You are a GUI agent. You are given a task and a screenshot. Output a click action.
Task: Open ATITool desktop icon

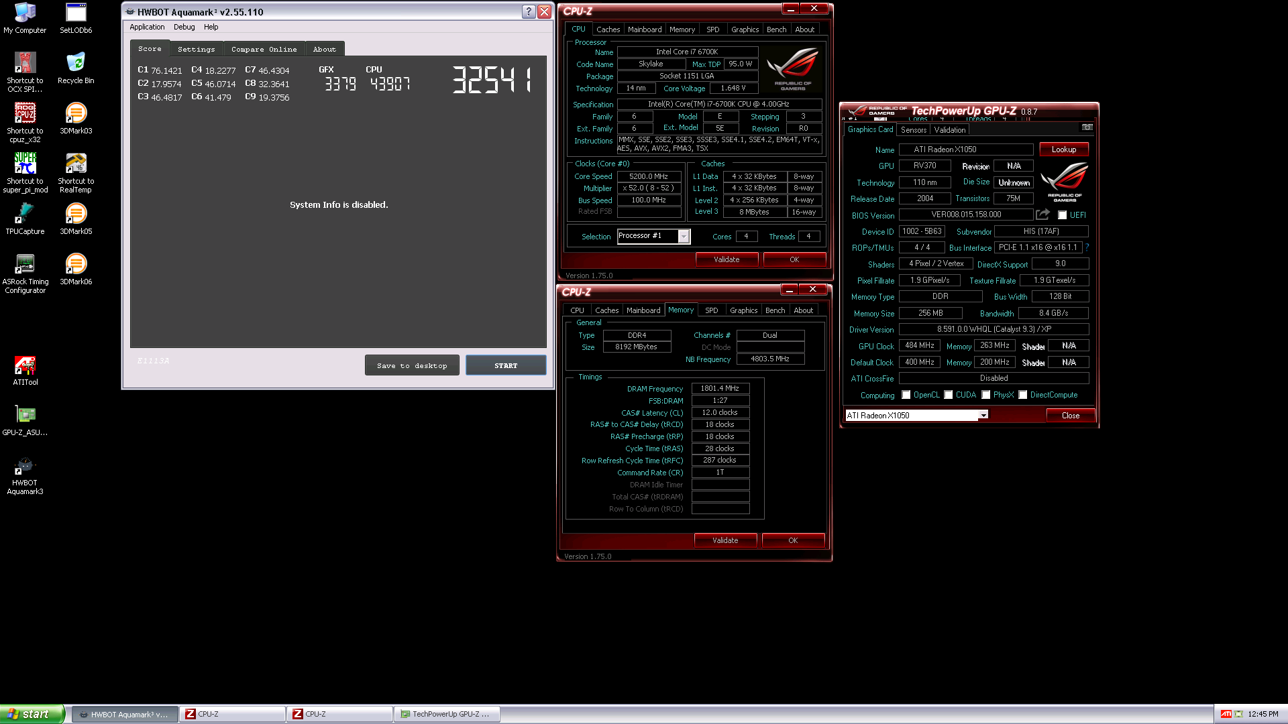pos(25,370)
